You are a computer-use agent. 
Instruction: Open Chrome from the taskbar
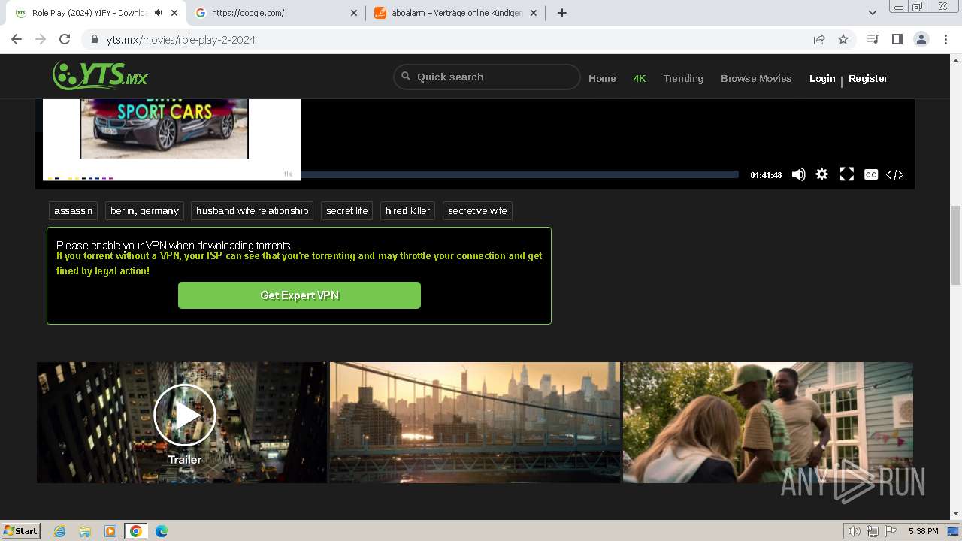click(x=136, y=531)
